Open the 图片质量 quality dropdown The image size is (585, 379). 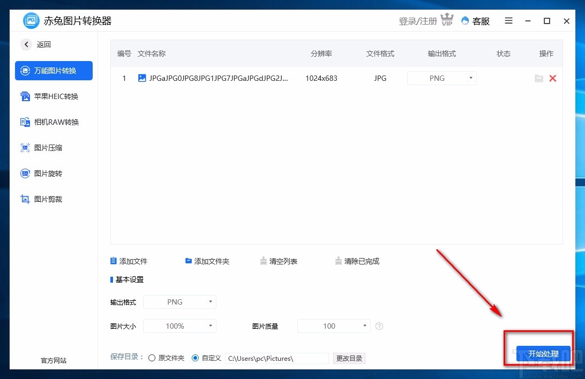point(334,325)
